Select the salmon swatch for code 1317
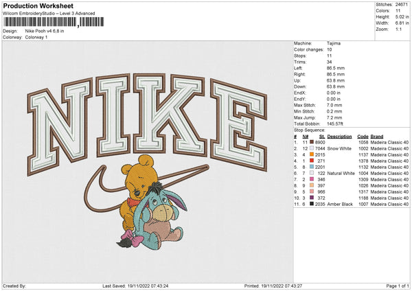This screenshot has width=412, height=291. tap(312, 191)
